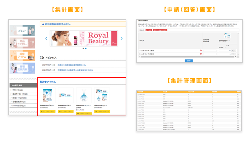The height and width of the screenshot is (141, 252).
Task: Open the ブランド category tile
Action: click(22, 30)
